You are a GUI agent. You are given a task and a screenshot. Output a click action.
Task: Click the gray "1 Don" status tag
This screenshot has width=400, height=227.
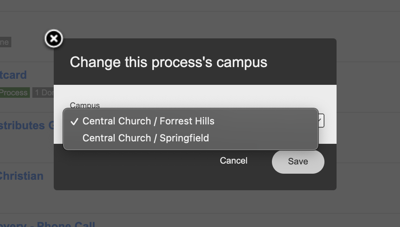click(x=43, y=92)
